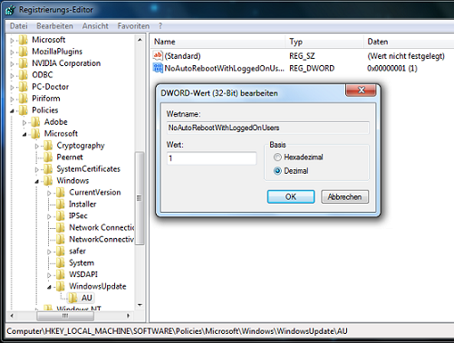Expand the Adobe key arrow
Image resolution: width=454 pixels, height=343 pixels.
point(24,122)
